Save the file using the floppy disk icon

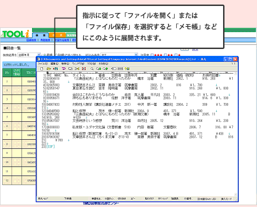pyautogui.click(x=56, y=69)
